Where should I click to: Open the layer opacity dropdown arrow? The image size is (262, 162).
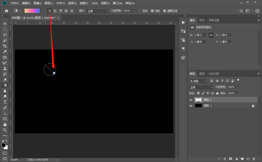point(237,87)
